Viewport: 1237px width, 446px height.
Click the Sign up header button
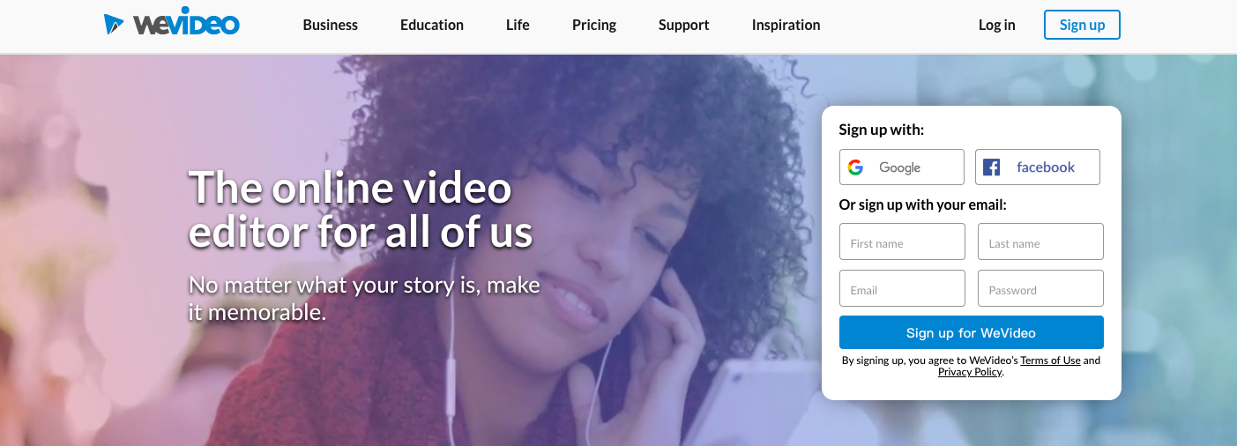1082,25
